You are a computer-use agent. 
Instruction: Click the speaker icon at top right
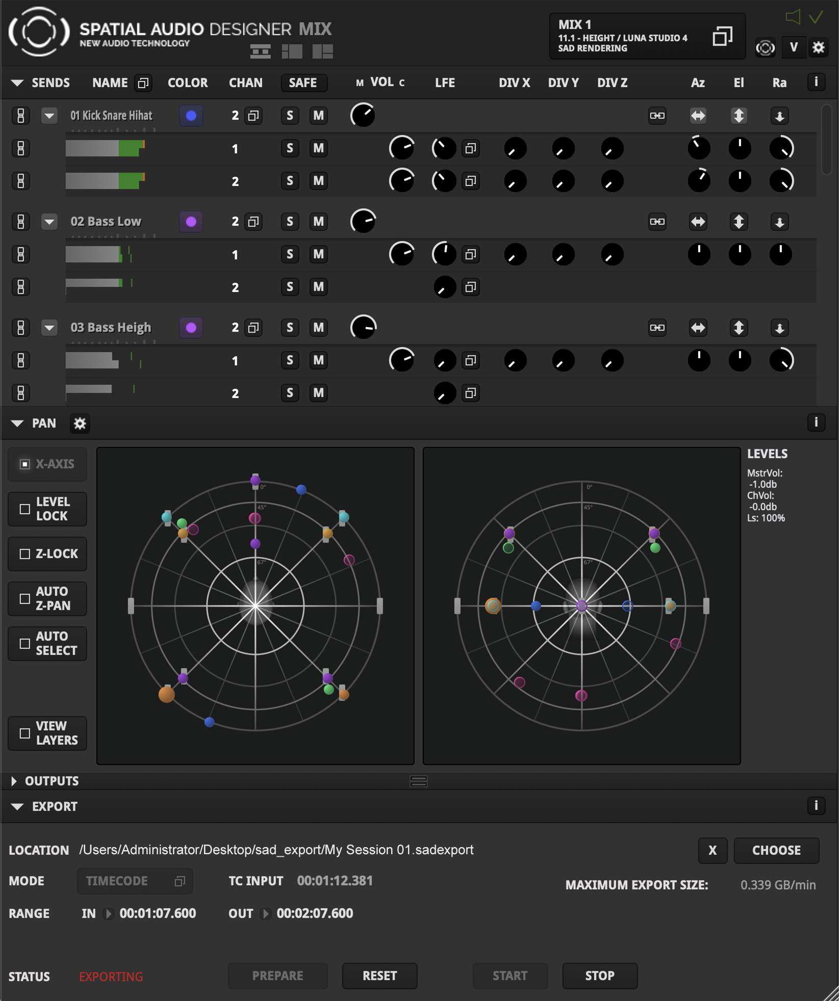click(793, 17)
